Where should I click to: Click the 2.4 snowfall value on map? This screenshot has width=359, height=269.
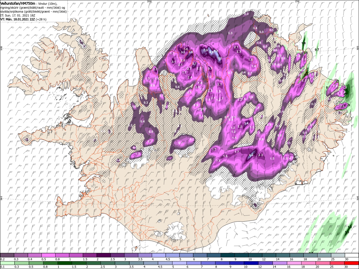click(190, 77)
